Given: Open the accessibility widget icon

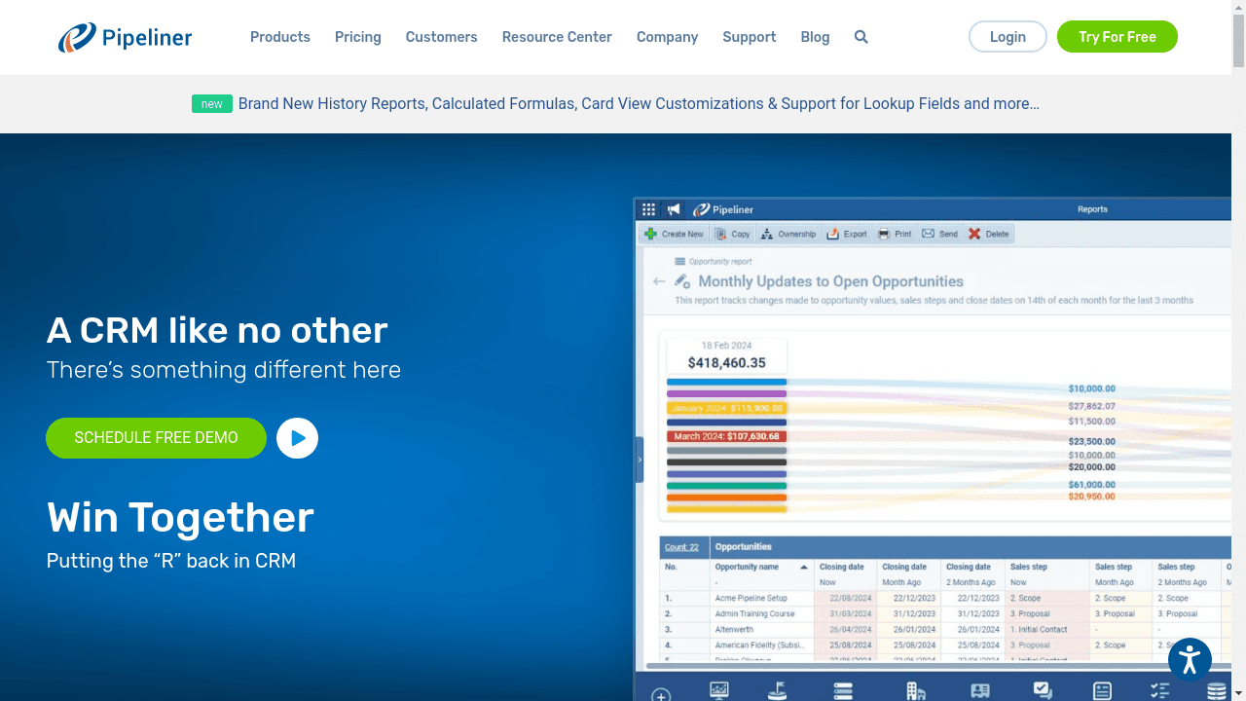Looking at the screenshot, I should coord(1190,660).
